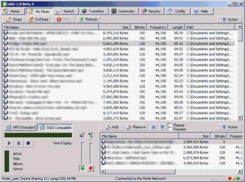245x182 pixels.
Task: Go to the Transfers tab
Action: [94, 11]
